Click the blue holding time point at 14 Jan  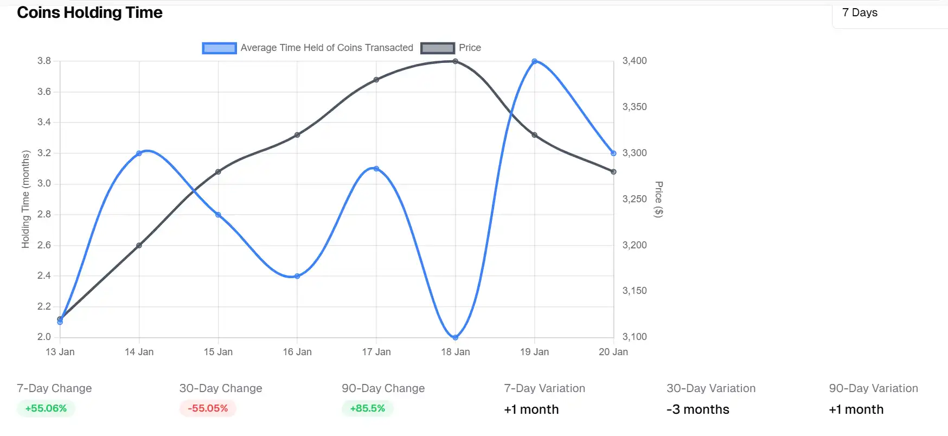pyautogui.click(x=139, y=153)
